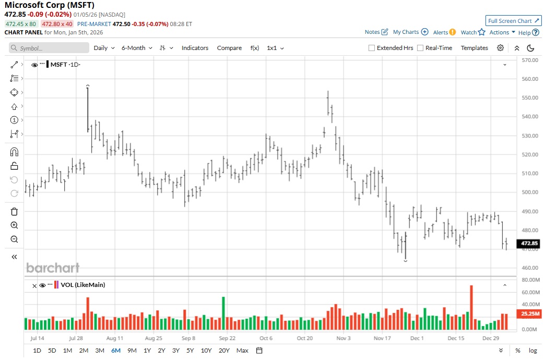Screen dimensions: 558x363
Task: Open the 1x1 grid layout dropdown
Action: (276, 48)
